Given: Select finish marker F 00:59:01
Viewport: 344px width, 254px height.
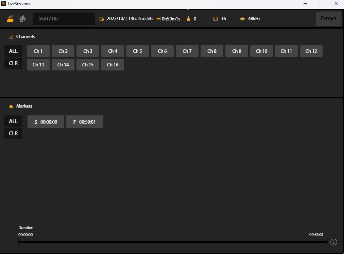Looking at the screenshot, I should (85, 122).
